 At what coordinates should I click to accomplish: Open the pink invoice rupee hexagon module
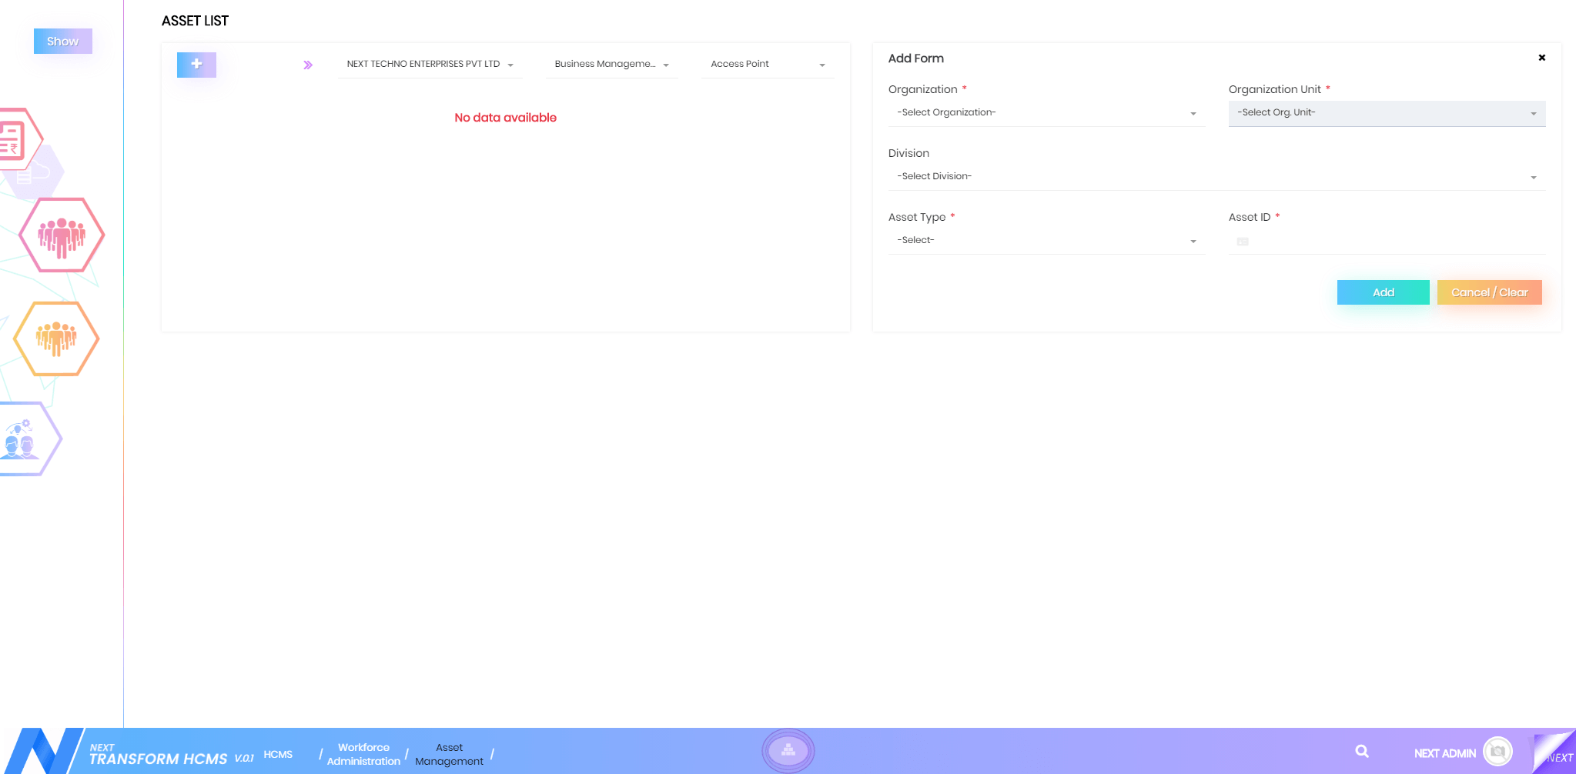click(x=14, y=139)
